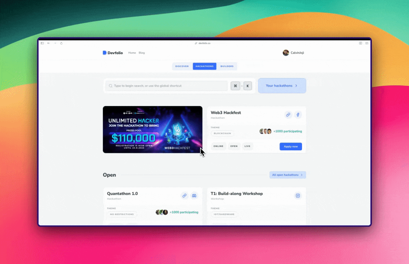Open the Blog nav link
This screenshot has height=264, width=409.
pos(141,53)
